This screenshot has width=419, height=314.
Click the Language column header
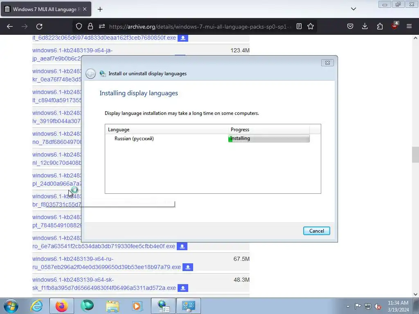[x=167, y=130]
